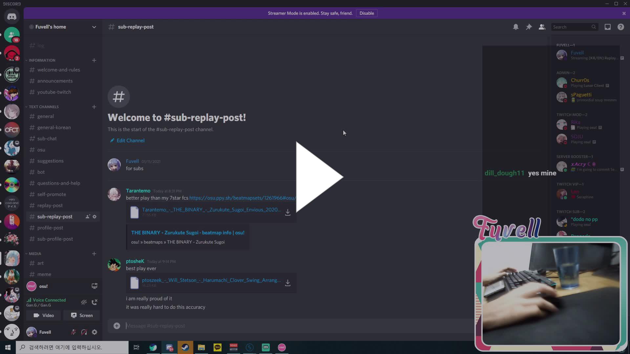Open user settings gear

coord(94,332)
